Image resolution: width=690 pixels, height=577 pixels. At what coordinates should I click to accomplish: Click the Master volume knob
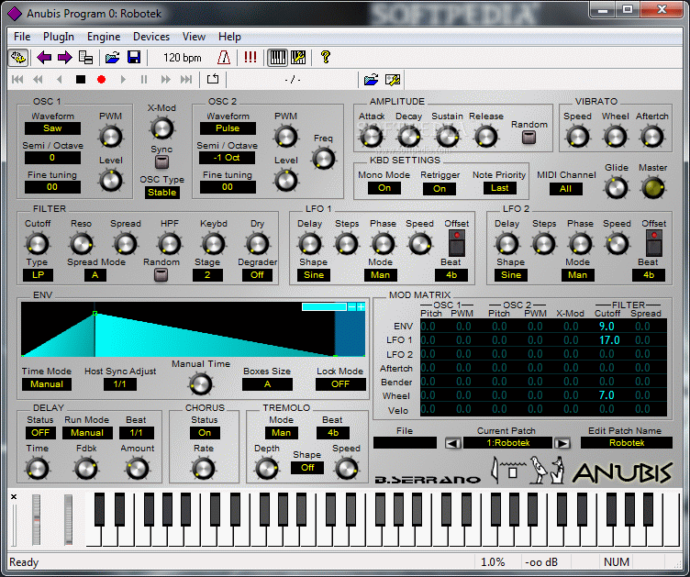pyautogui.click(x=653, y=188)
